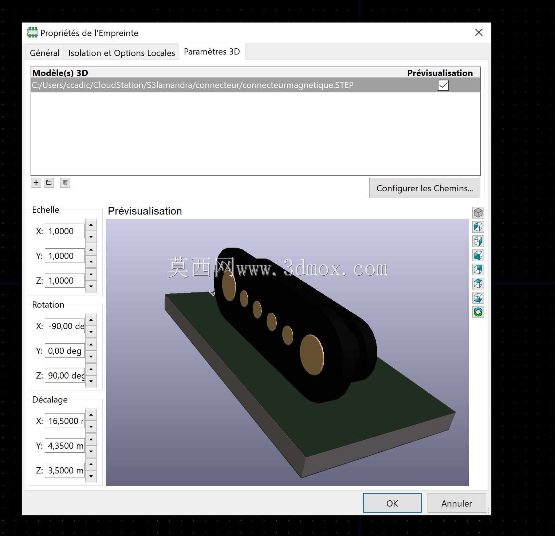Decrease Echelle Y with down arrow

click(x=91, y=262)
